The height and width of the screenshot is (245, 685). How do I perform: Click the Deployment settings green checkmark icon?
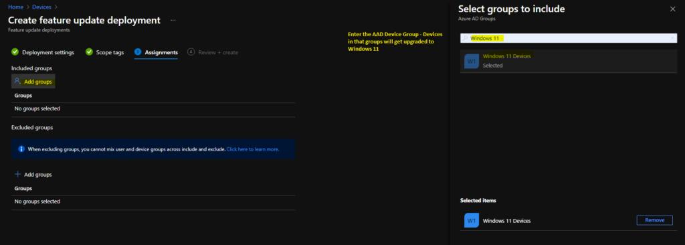click(x=15, y=52)
